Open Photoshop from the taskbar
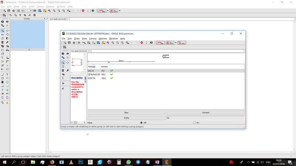The width and height of the screenshot is (296, 166). (81, 162)
